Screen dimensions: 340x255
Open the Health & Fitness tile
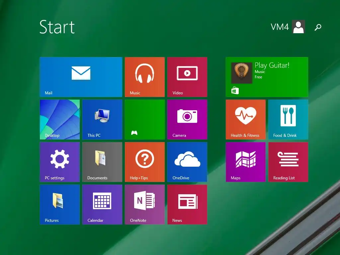[245, 120]
